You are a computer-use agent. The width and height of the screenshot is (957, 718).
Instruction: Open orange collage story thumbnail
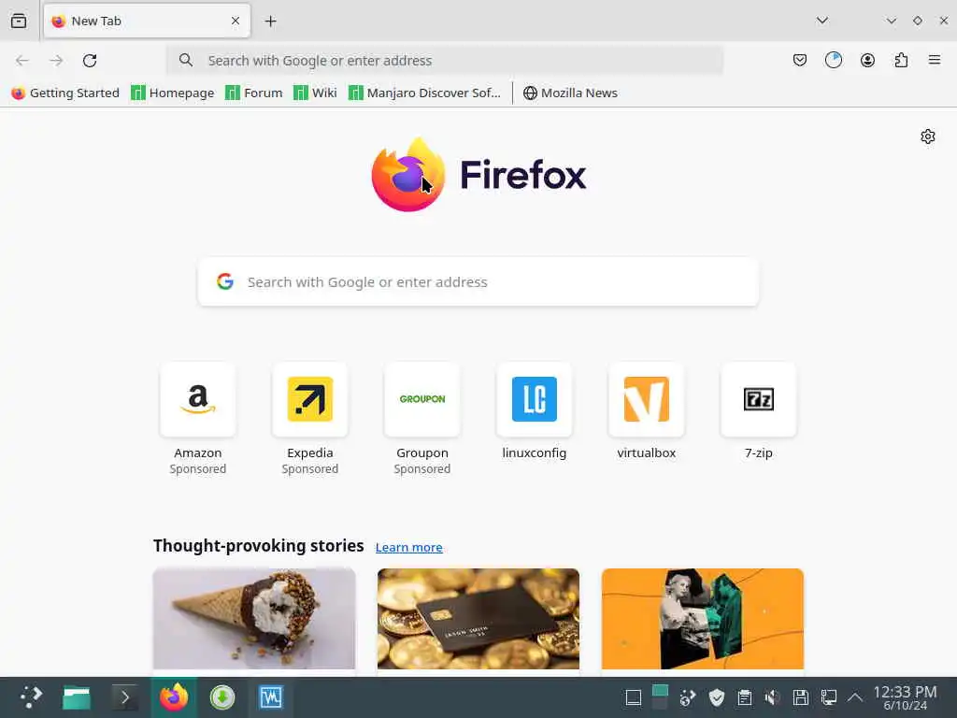(703, 619)
